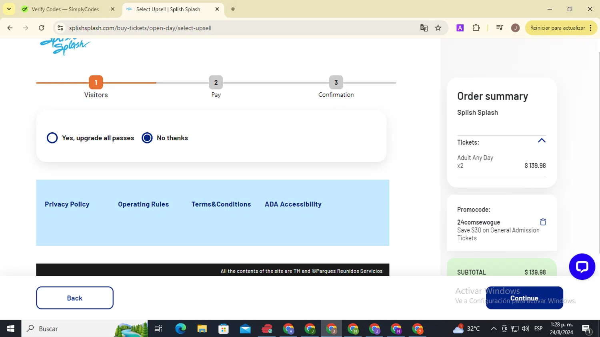Select 'Yes, upgrade all passes' radio option
The image size is (600, 337).
(x=52, y=138)
